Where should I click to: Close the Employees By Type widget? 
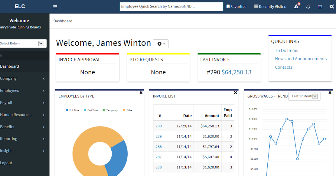click(141, 92)
